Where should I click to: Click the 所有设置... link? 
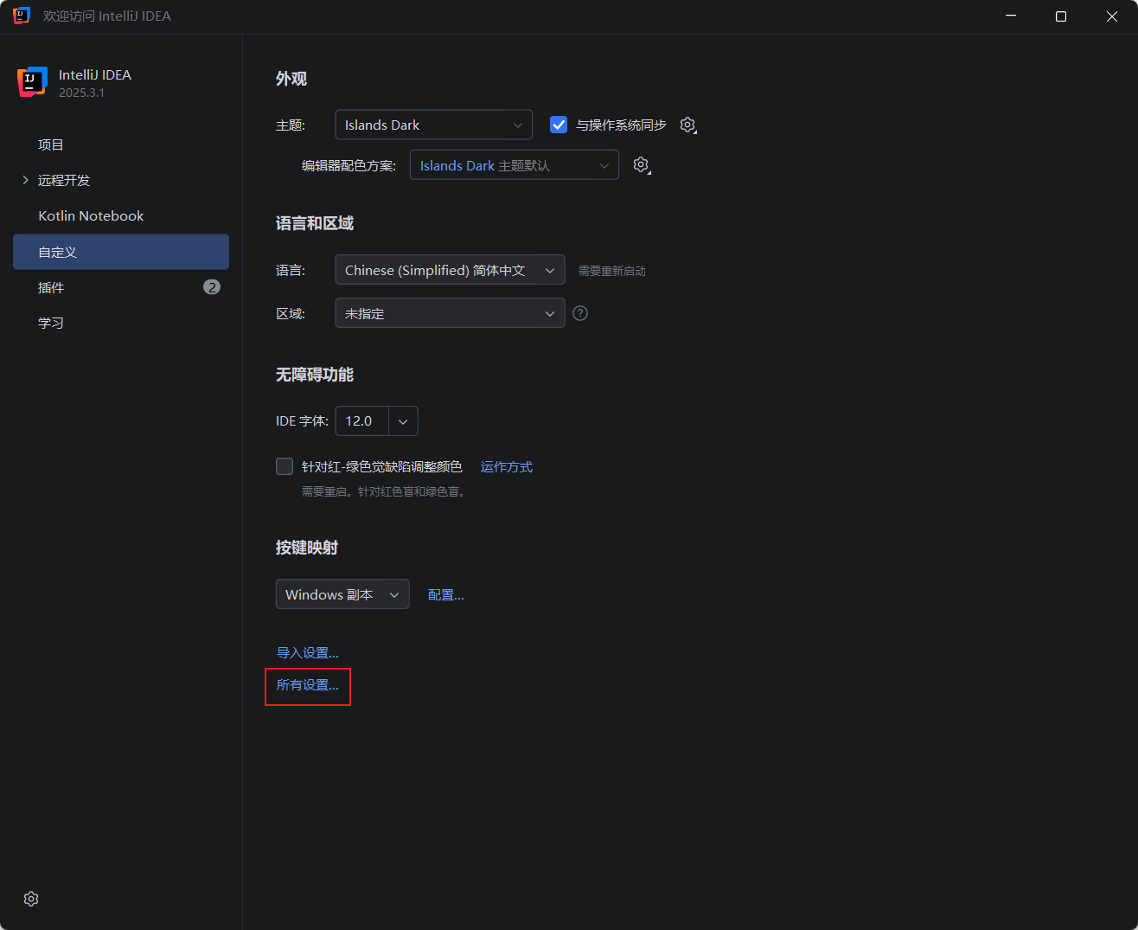click(x=307, y=685)
